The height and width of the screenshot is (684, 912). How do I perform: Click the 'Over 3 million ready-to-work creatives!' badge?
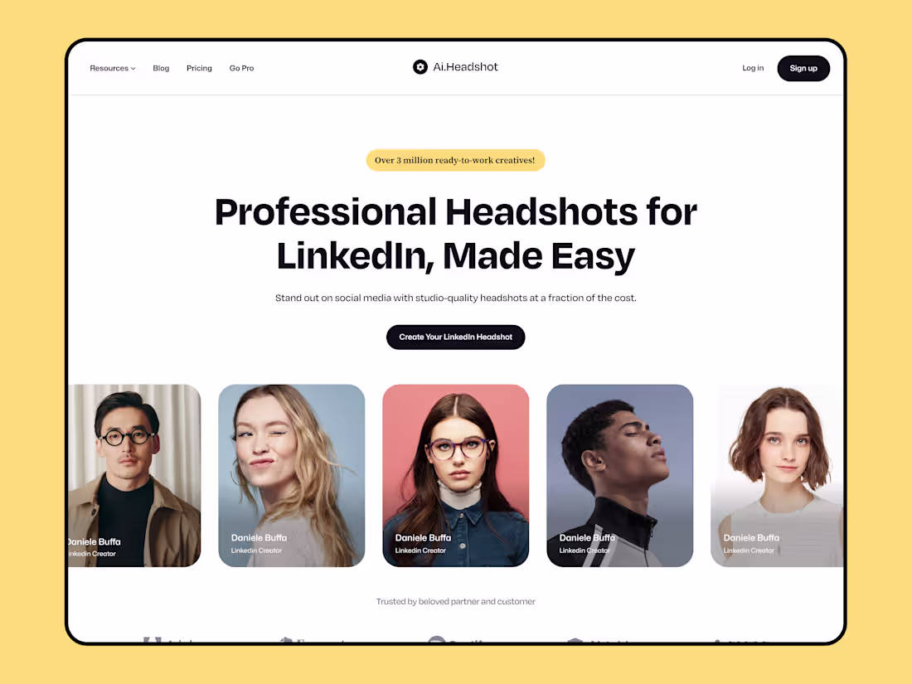pos(455,160)
